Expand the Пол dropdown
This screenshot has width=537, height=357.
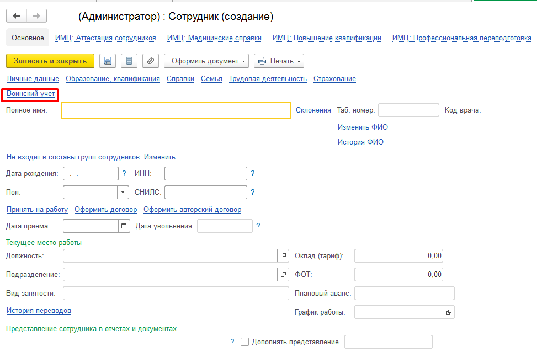[123, 192]
